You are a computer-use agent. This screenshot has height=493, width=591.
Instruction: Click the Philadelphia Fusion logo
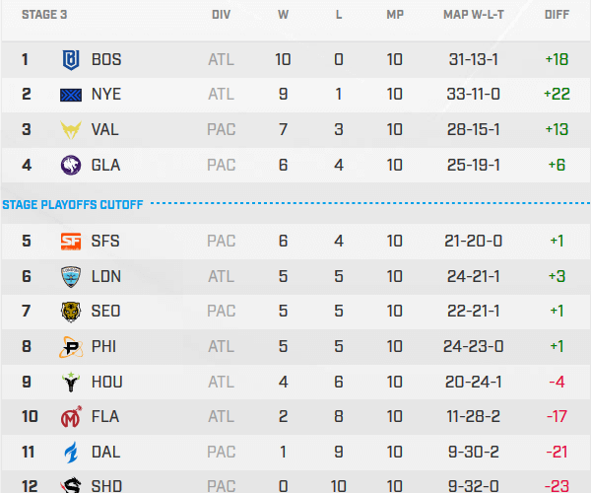(x=72, y=347)
